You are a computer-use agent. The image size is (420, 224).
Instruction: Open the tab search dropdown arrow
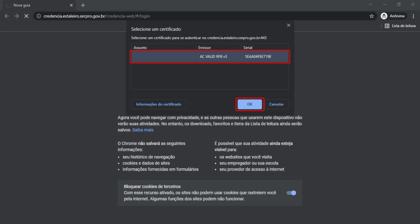coord(370,5)
